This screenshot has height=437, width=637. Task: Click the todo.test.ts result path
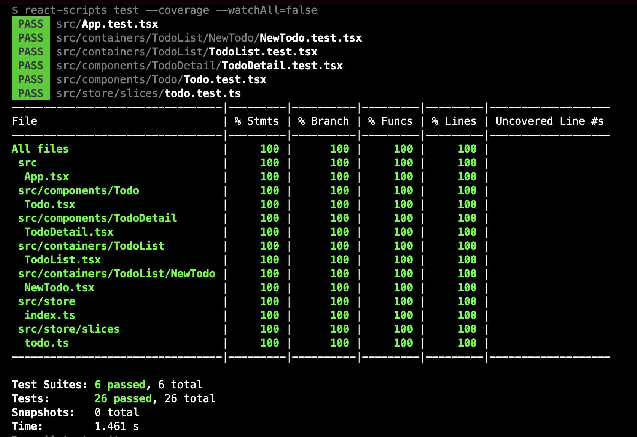[149, 93]
